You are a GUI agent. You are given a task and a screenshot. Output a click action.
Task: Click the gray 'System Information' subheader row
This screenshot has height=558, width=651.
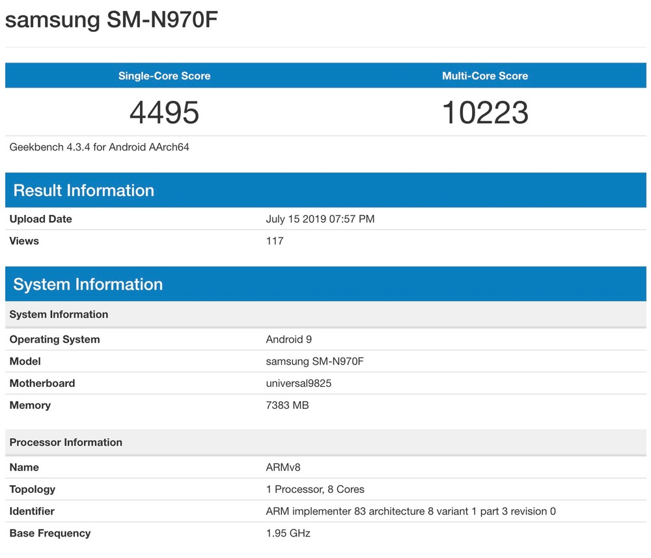[x=325, y=314]
